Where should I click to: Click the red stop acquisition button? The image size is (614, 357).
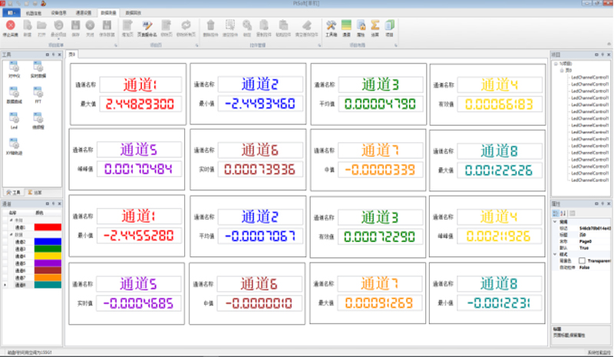11,28
